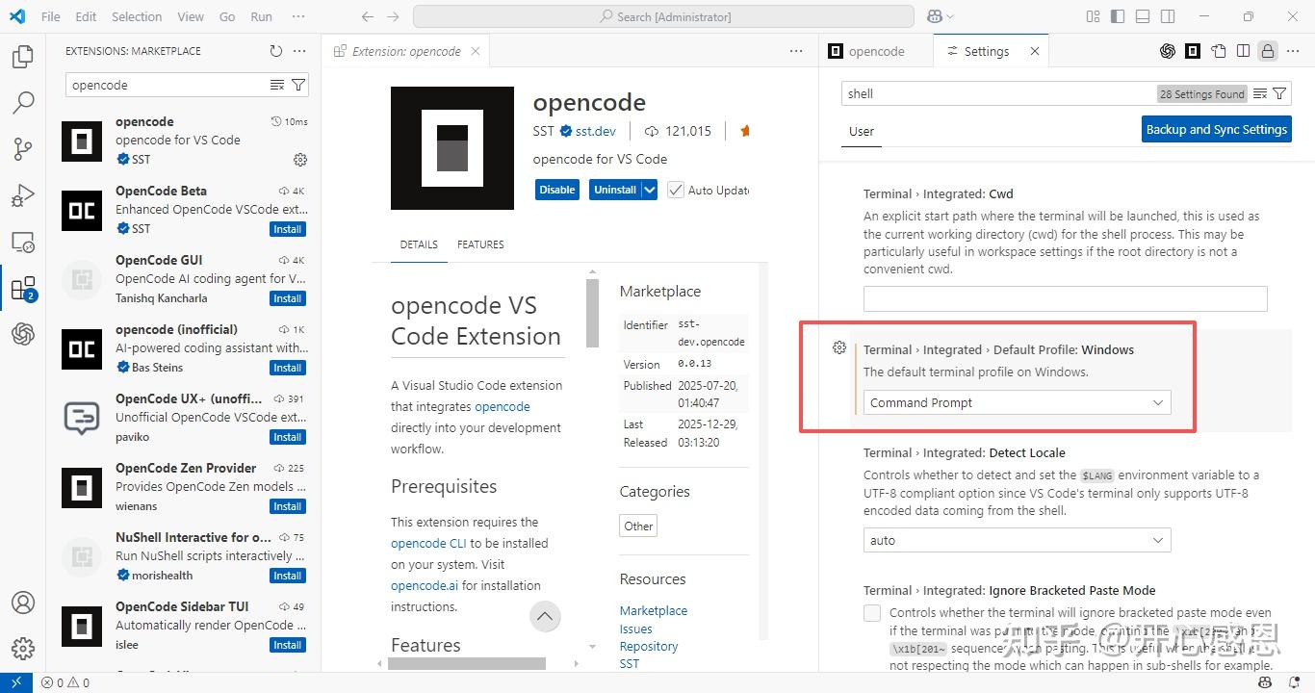Click the extension details vertical scrollbar
This screenshot has width=1315, height=693.
point(592,312)
